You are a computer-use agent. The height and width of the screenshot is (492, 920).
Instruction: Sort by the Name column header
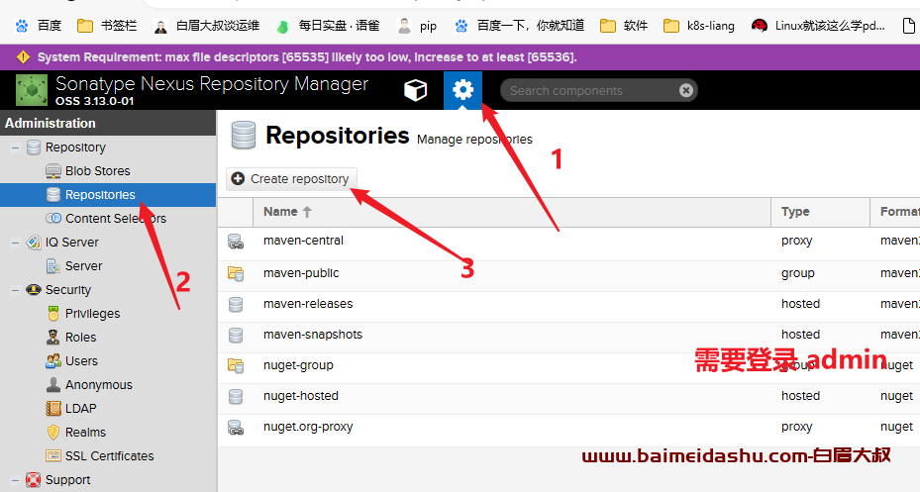[x=512, y=212]
